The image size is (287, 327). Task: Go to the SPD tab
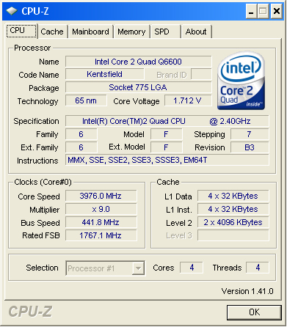166,32
